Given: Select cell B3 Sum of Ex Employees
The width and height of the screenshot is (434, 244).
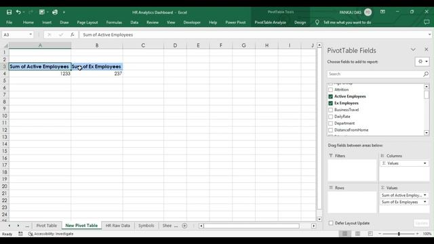Looking at the screenshot, I should point(97,66).
